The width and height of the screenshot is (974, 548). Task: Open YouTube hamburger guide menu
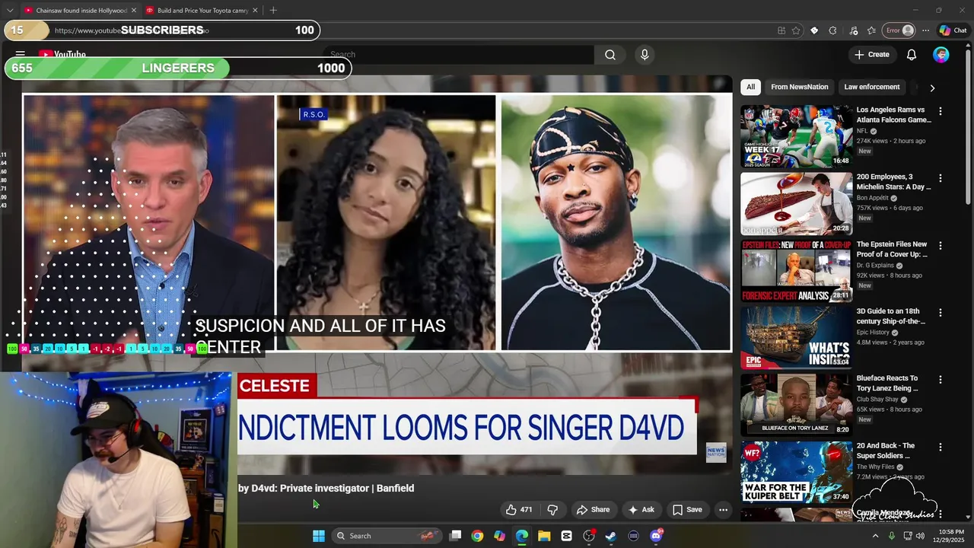21,55
